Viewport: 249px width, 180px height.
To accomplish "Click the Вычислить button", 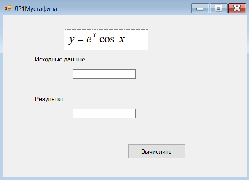I will (157, 151).
